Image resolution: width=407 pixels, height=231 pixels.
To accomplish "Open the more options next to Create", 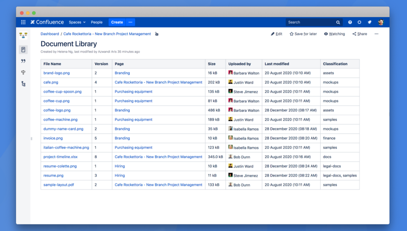I will [131, 22].
